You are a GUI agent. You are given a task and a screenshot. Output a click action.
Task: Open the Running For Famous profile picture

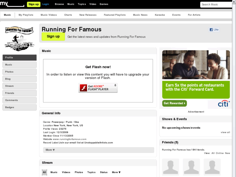click(x=19, y=39)
